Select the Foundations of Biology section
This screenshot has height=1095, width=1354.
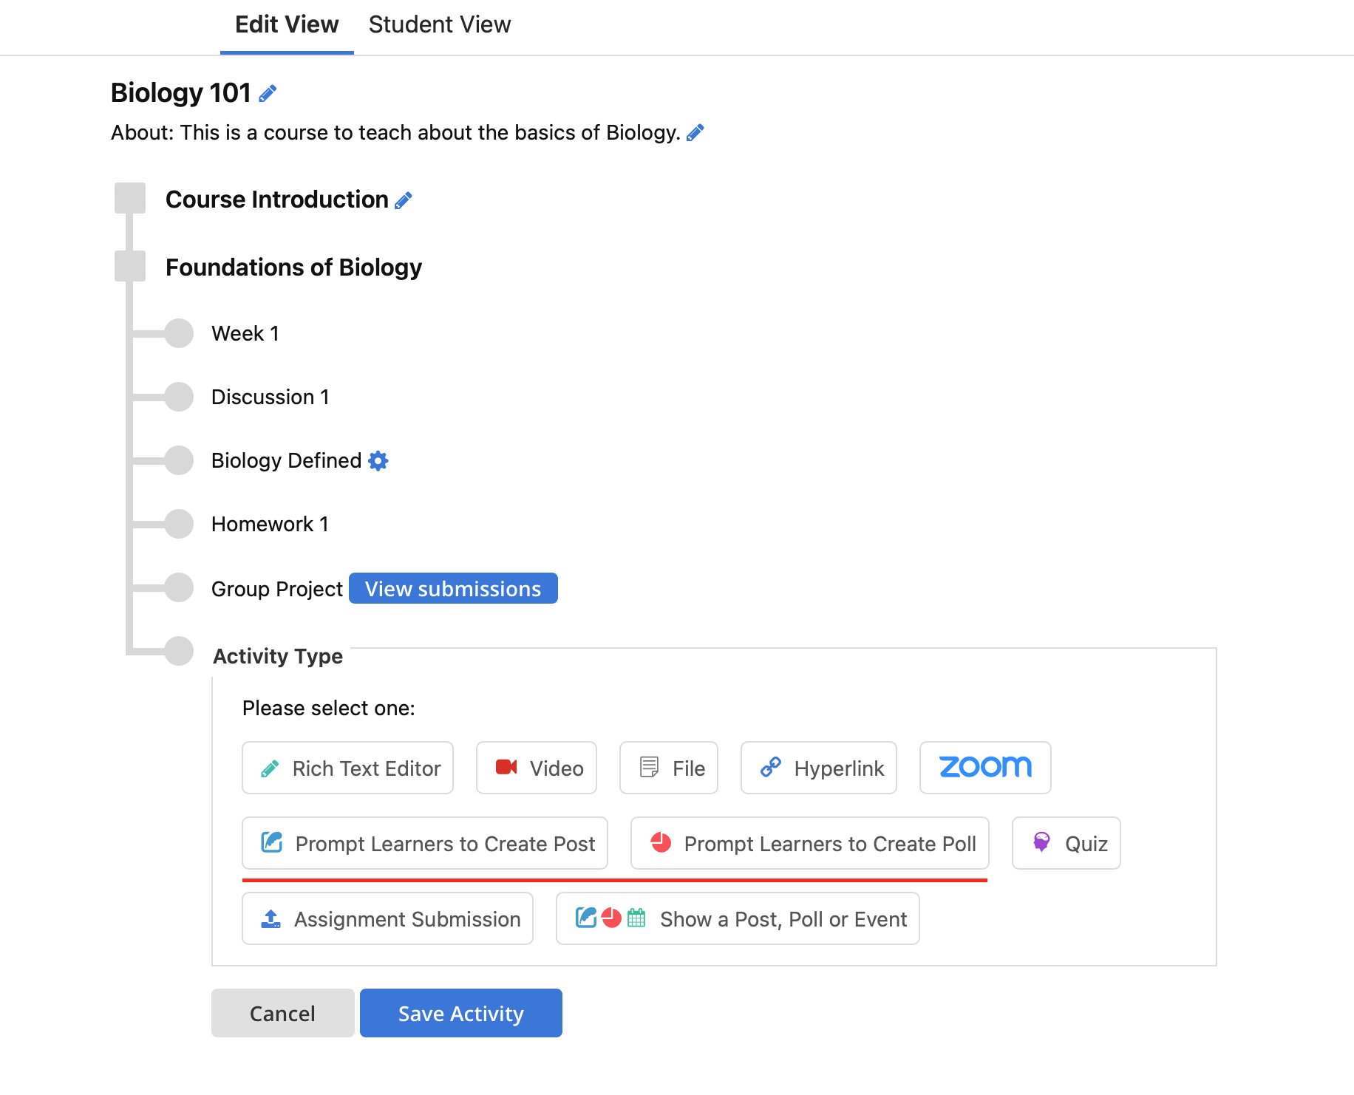coord(293,267)
